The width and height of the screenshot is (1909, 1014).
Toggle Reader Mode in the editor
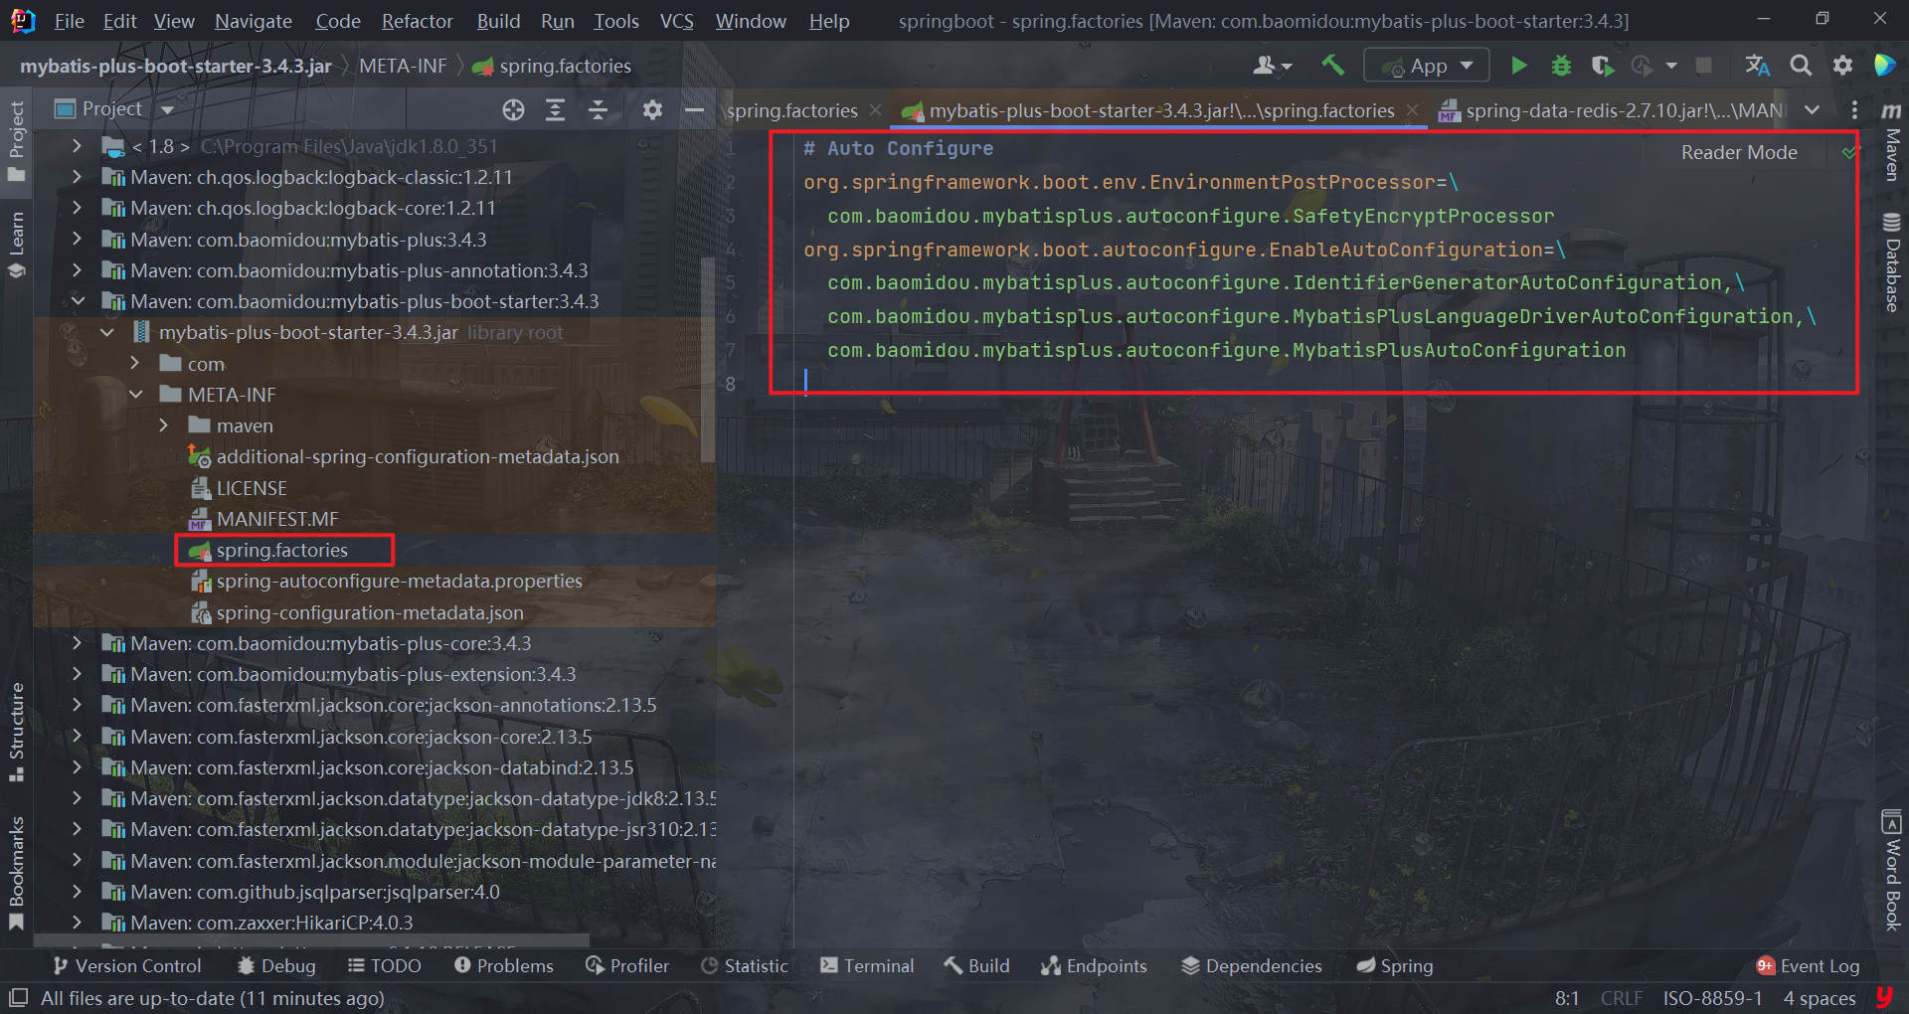point(1739,153)
